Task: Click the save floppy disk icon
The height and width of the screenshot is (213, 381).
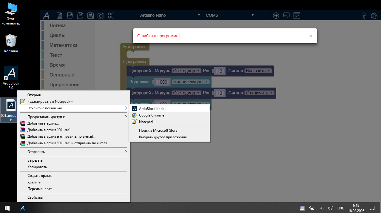Action: pos(90,16)
